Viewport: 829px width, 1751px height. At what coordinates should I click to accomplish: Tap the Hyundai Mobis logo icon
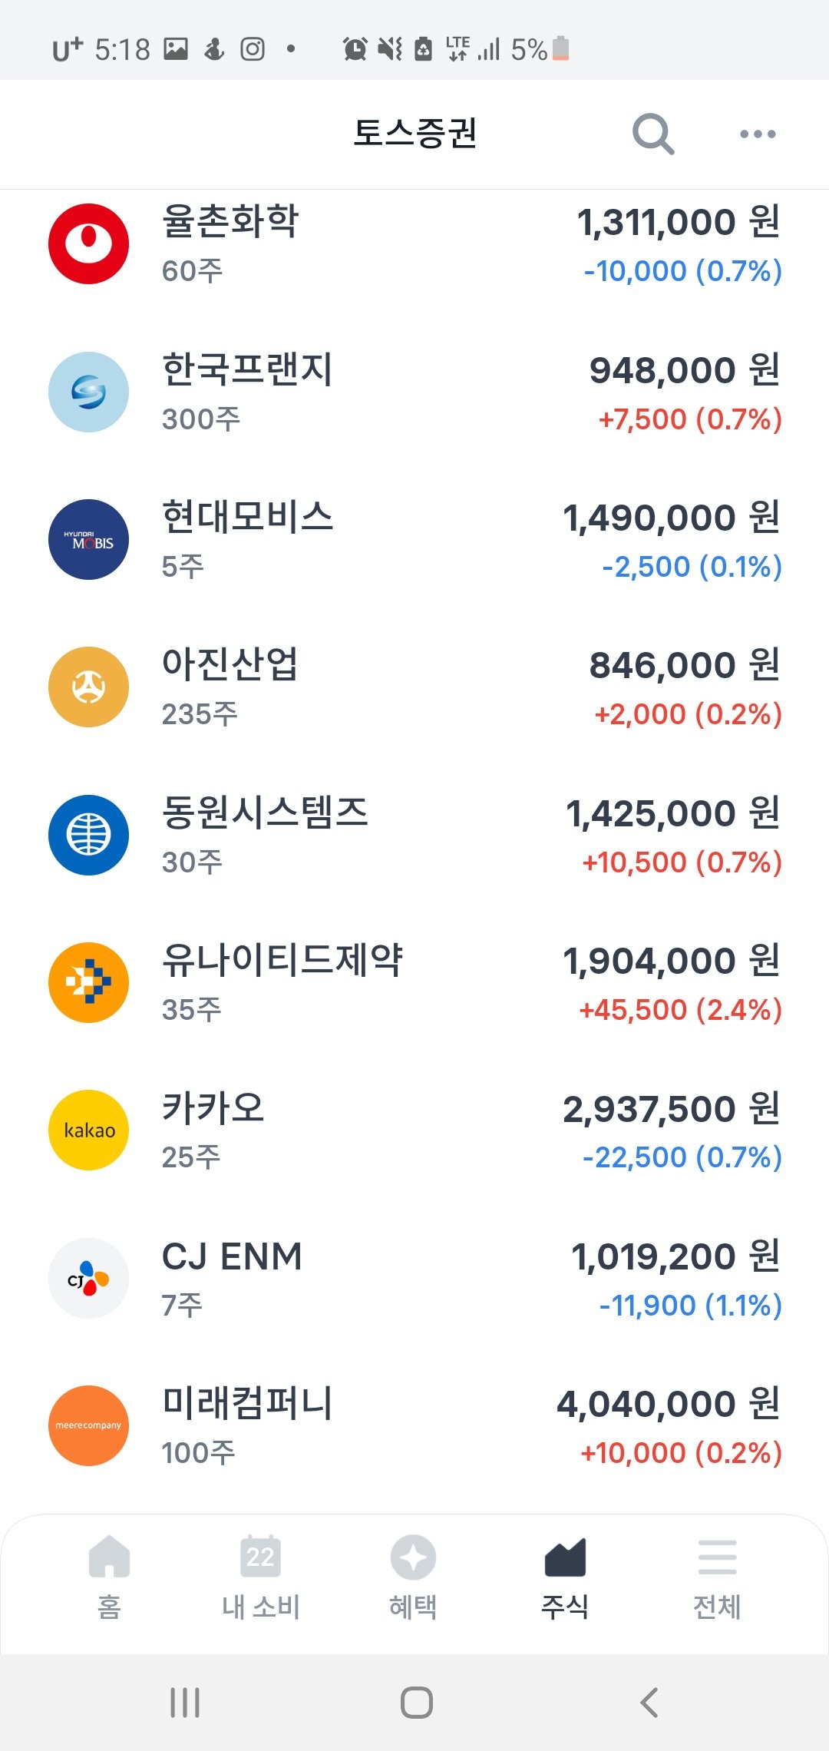tap(88, 539)
